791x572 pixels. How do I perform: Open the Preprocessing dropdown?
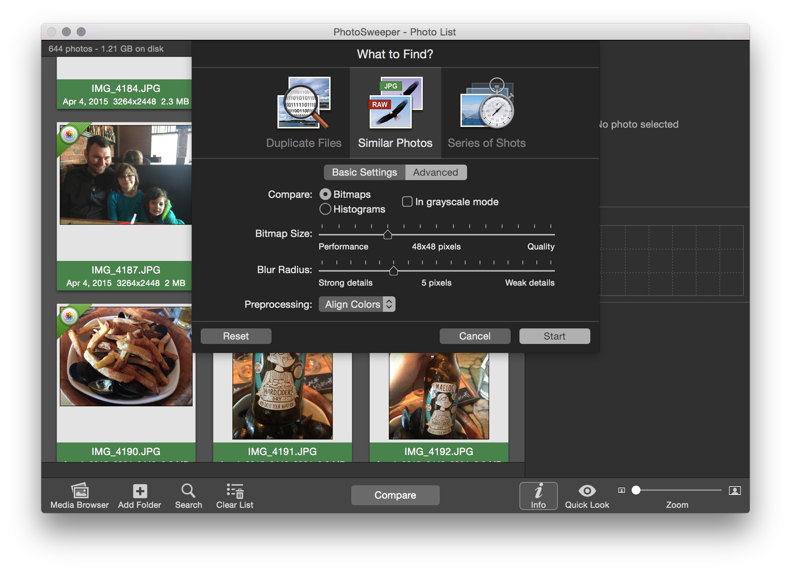pos(356,304)
